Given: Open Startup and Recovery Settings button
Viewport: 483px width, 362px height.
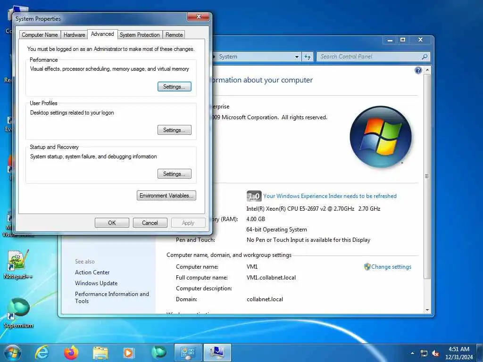Looking at the screenshot, I should 175,173.
